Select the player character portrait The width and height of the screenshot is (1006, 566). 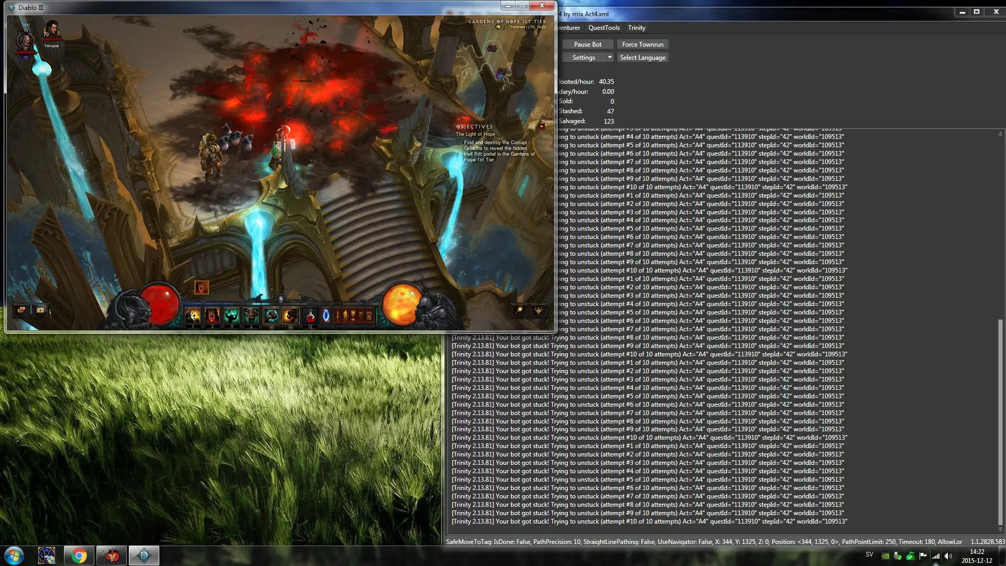25,41
